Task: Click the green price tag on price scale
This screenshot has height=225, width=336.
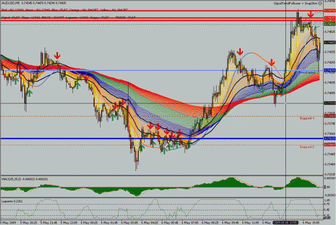Action: pyautogui.click(x=330, y=24)
